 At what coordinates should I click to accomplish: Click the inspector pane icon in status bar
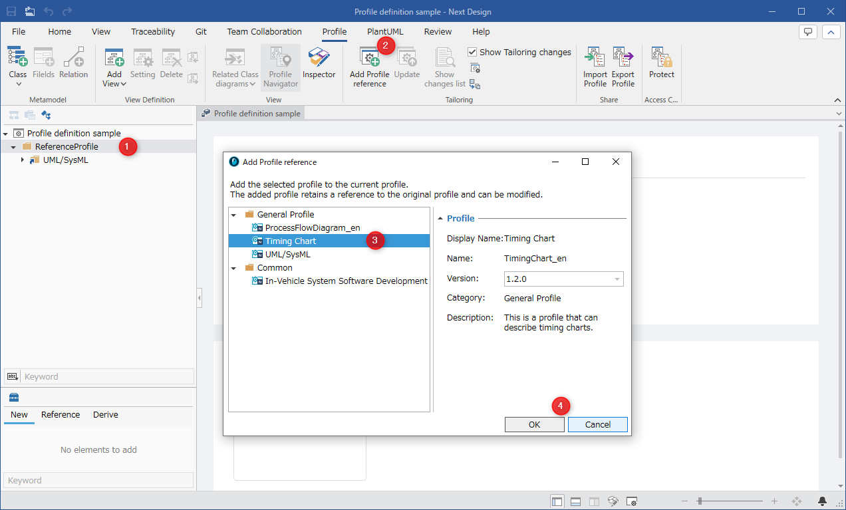[x=613, y=501]
